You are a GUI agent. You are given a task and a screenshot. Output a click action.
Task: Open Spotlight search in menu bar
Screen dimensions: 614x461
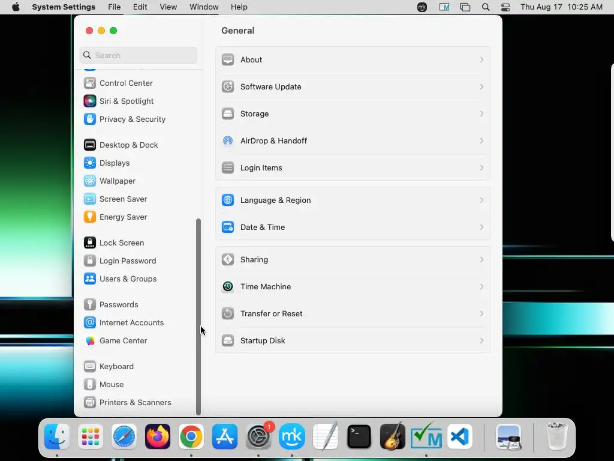[x=486, y=7]
